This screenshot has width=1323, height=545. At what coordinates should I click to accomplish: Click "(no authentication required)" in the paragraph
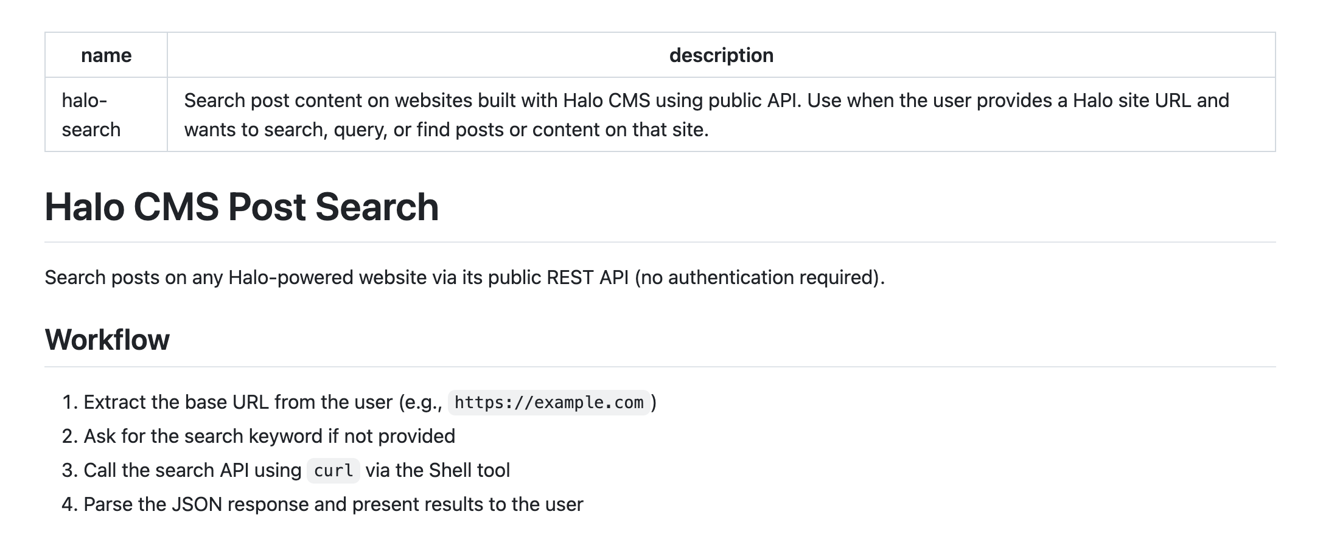(x=759, y=277)
